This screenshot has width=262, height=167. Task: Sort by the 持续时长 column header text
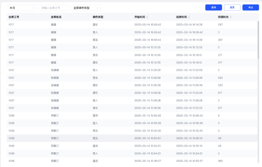[x=223, y=17]
